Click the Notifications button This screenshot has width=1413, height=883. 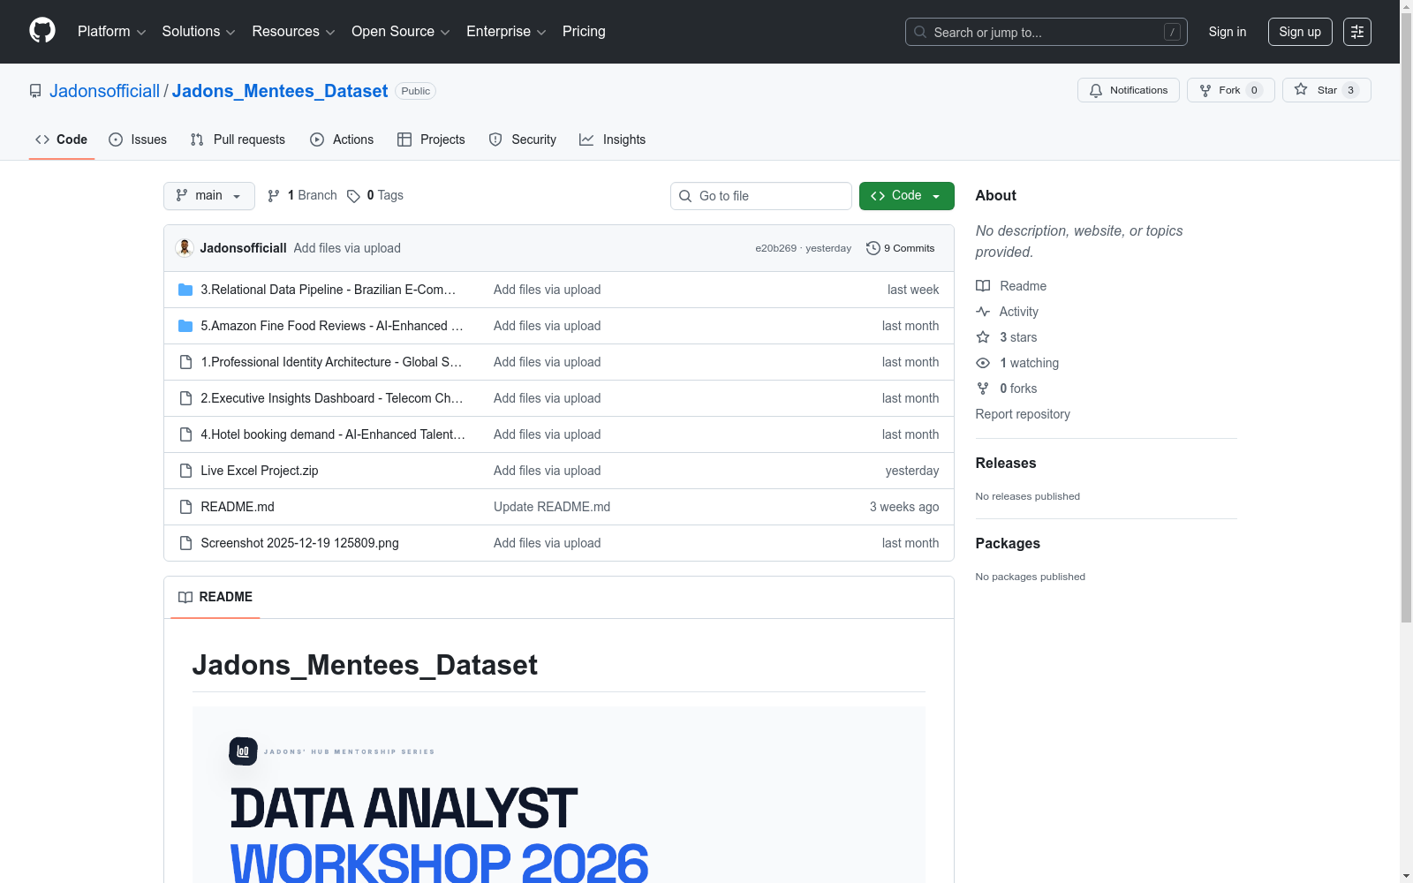[x=1129, y=90]
